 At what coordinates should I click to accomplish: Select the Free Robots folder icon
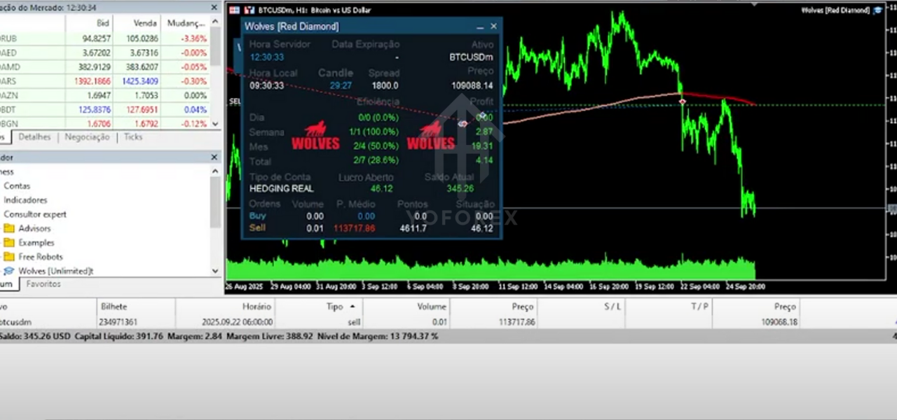(9, 257)
